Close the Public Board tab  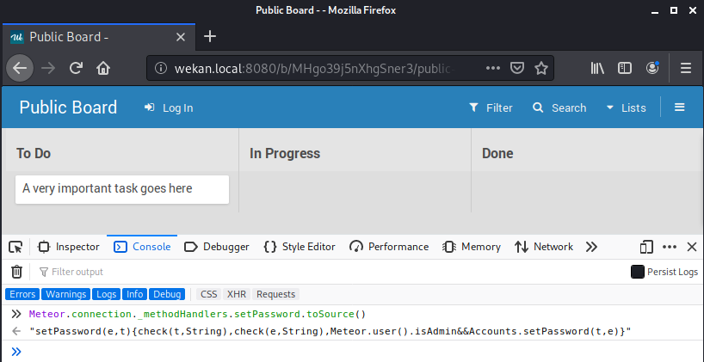pos(181,37)
